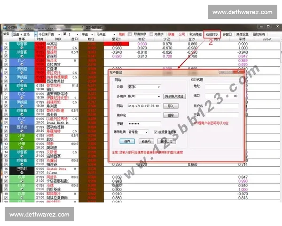The image size is (282, 226).
Task: Click the 端口 field showing 80
Action: click(222, 96)
